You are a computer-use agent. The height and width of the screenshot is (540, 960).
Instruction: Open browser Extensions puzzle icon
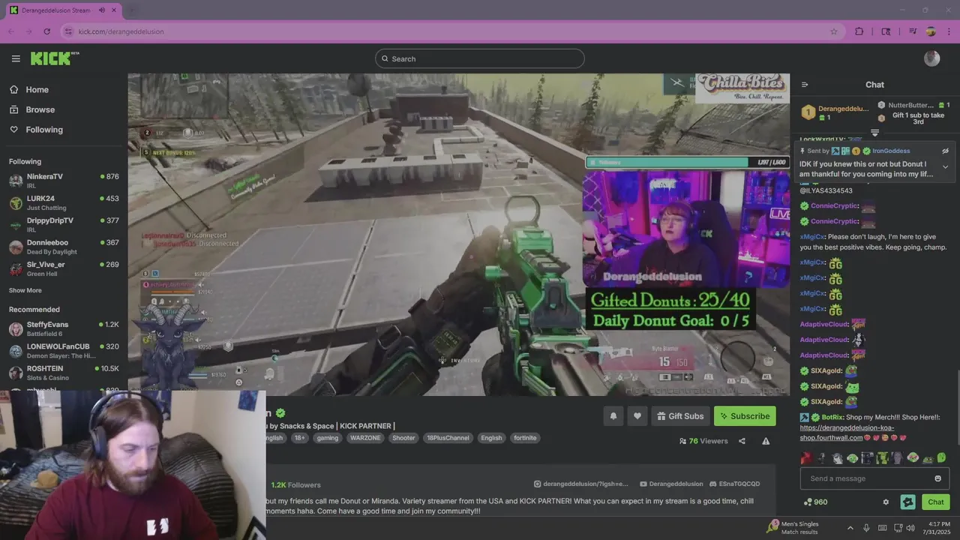[859, 31]
